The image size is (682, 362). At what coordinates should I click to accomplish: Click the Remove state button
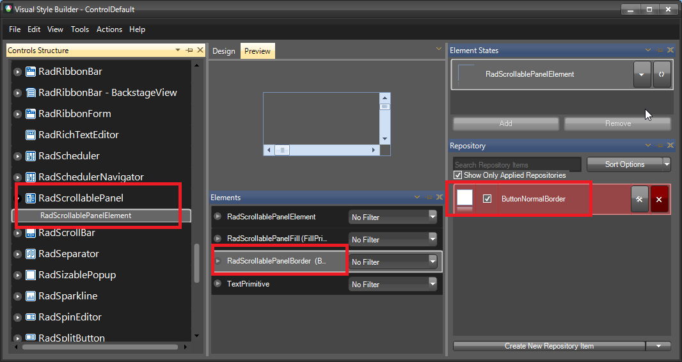point(617,123)
